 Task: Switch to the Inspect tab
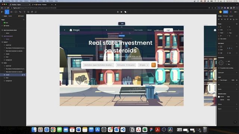coord(231,16)
